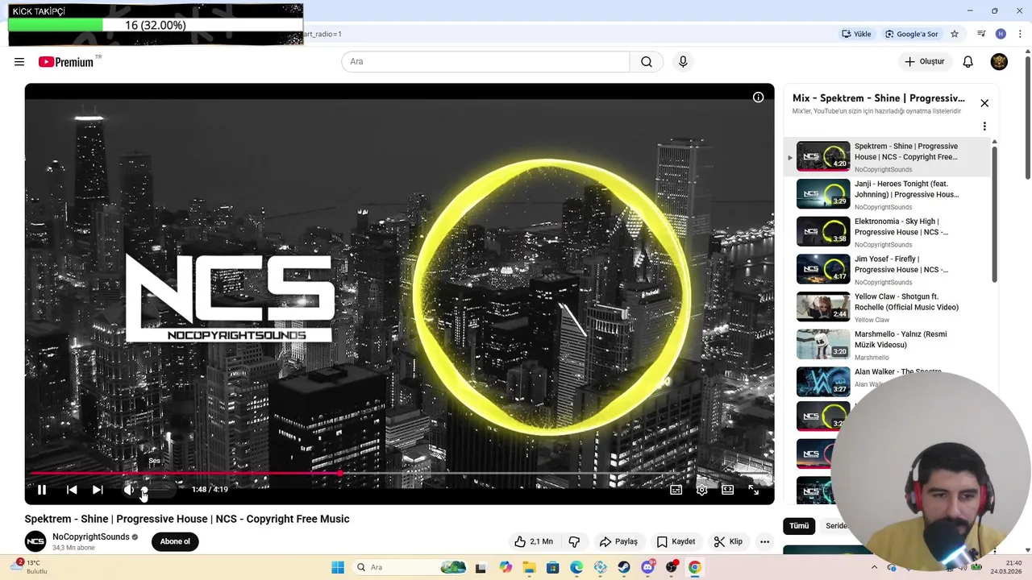The height and width of the screenshot is (580, 1032).
Task: Skip to the next video
Action: click(98, 489)
